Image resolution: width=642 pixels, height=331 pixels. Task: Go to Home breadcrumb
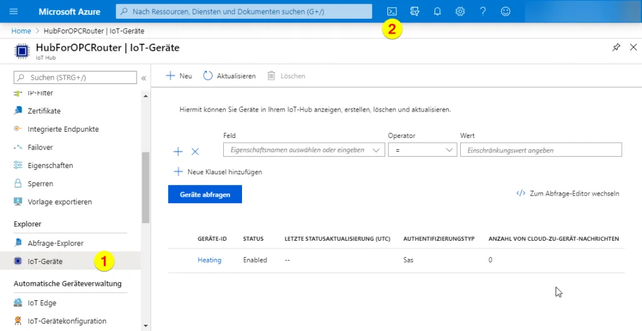[21, 31]
